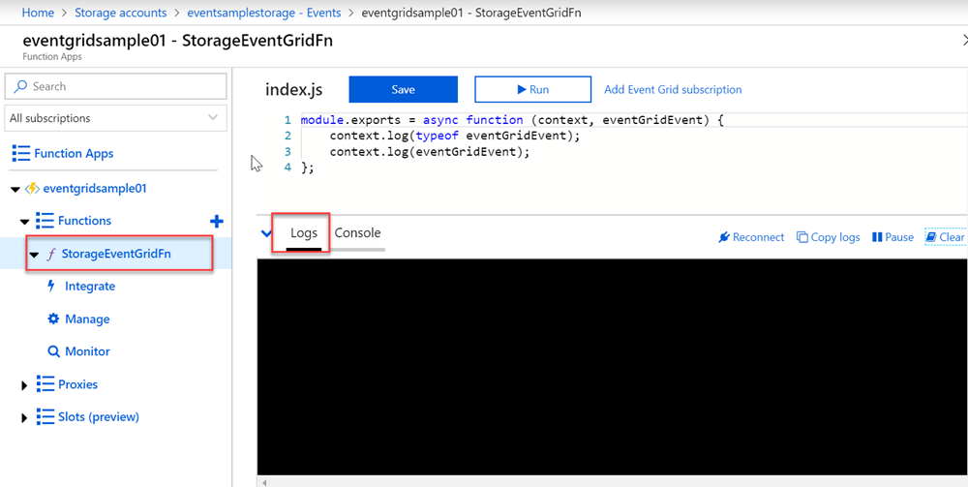Click the Monitor magnifier icon
The width and height of the screenshot is (968, 487).
[53, 351]
